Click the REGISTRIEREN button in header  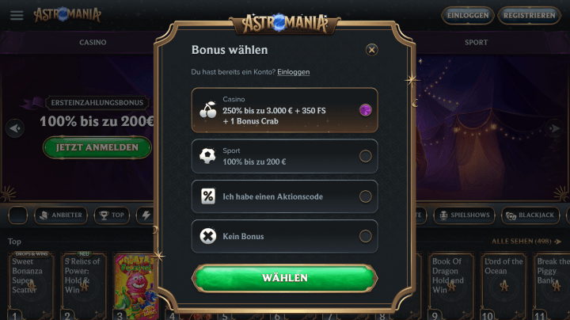[530, 15]
